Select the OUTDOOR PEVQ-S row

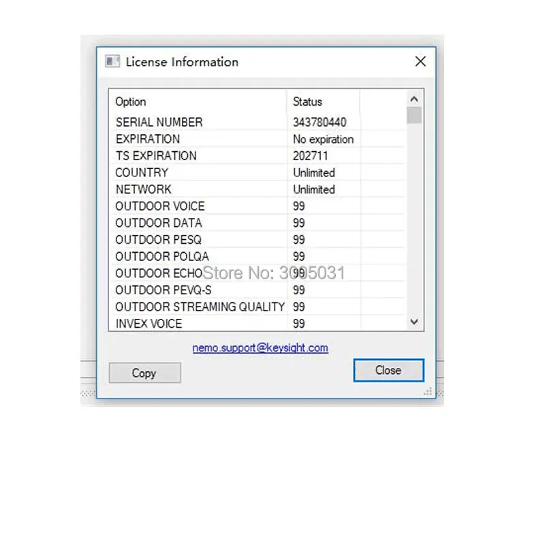pyautogui.click(x=257, y=290)
